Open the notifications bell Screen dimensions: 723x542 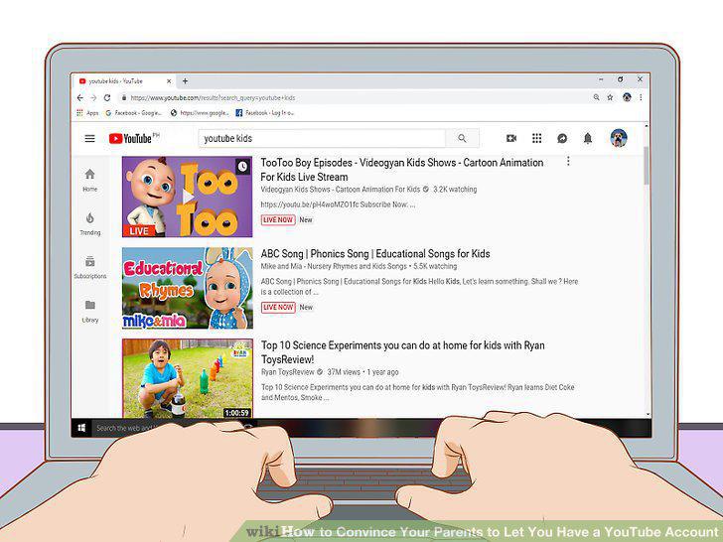[588, 138]
